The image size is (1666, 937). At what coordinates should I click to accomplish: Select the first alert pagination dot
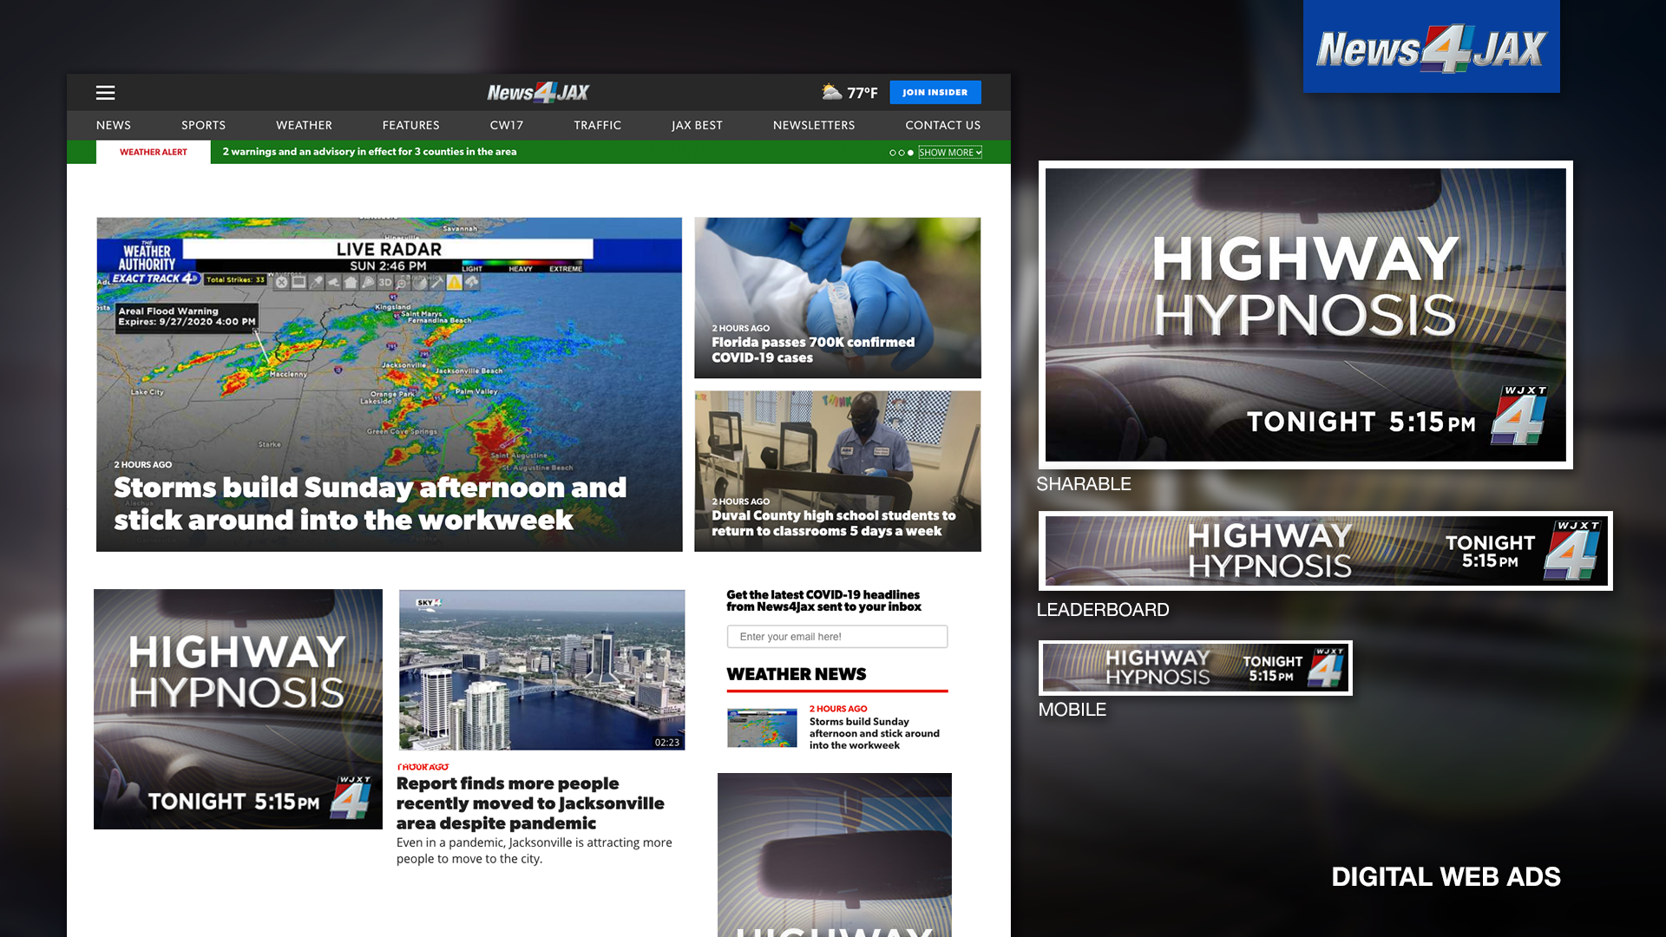[x=893, y=153]
